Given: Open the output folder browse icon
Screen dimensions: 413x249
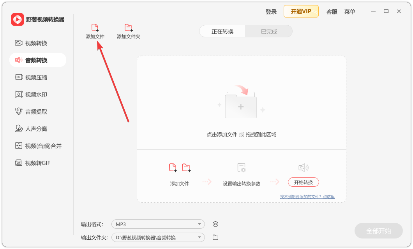Looking at the screenshot, I should (x=215, y=237).
